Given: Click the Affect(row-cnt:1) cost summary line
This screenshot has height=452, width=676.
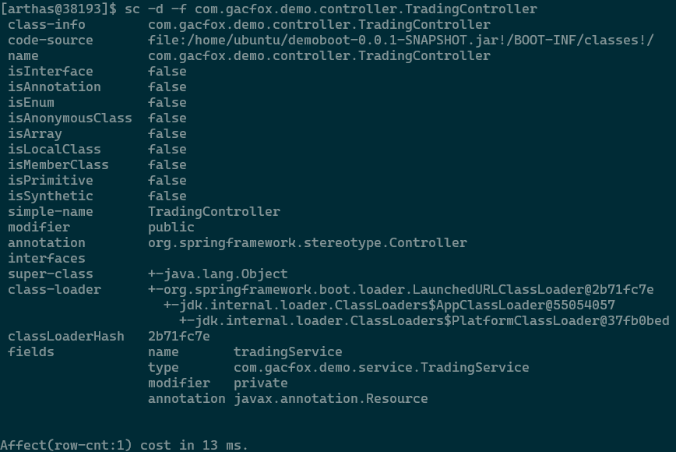Looking at the screenshot, I should (125, 445).
